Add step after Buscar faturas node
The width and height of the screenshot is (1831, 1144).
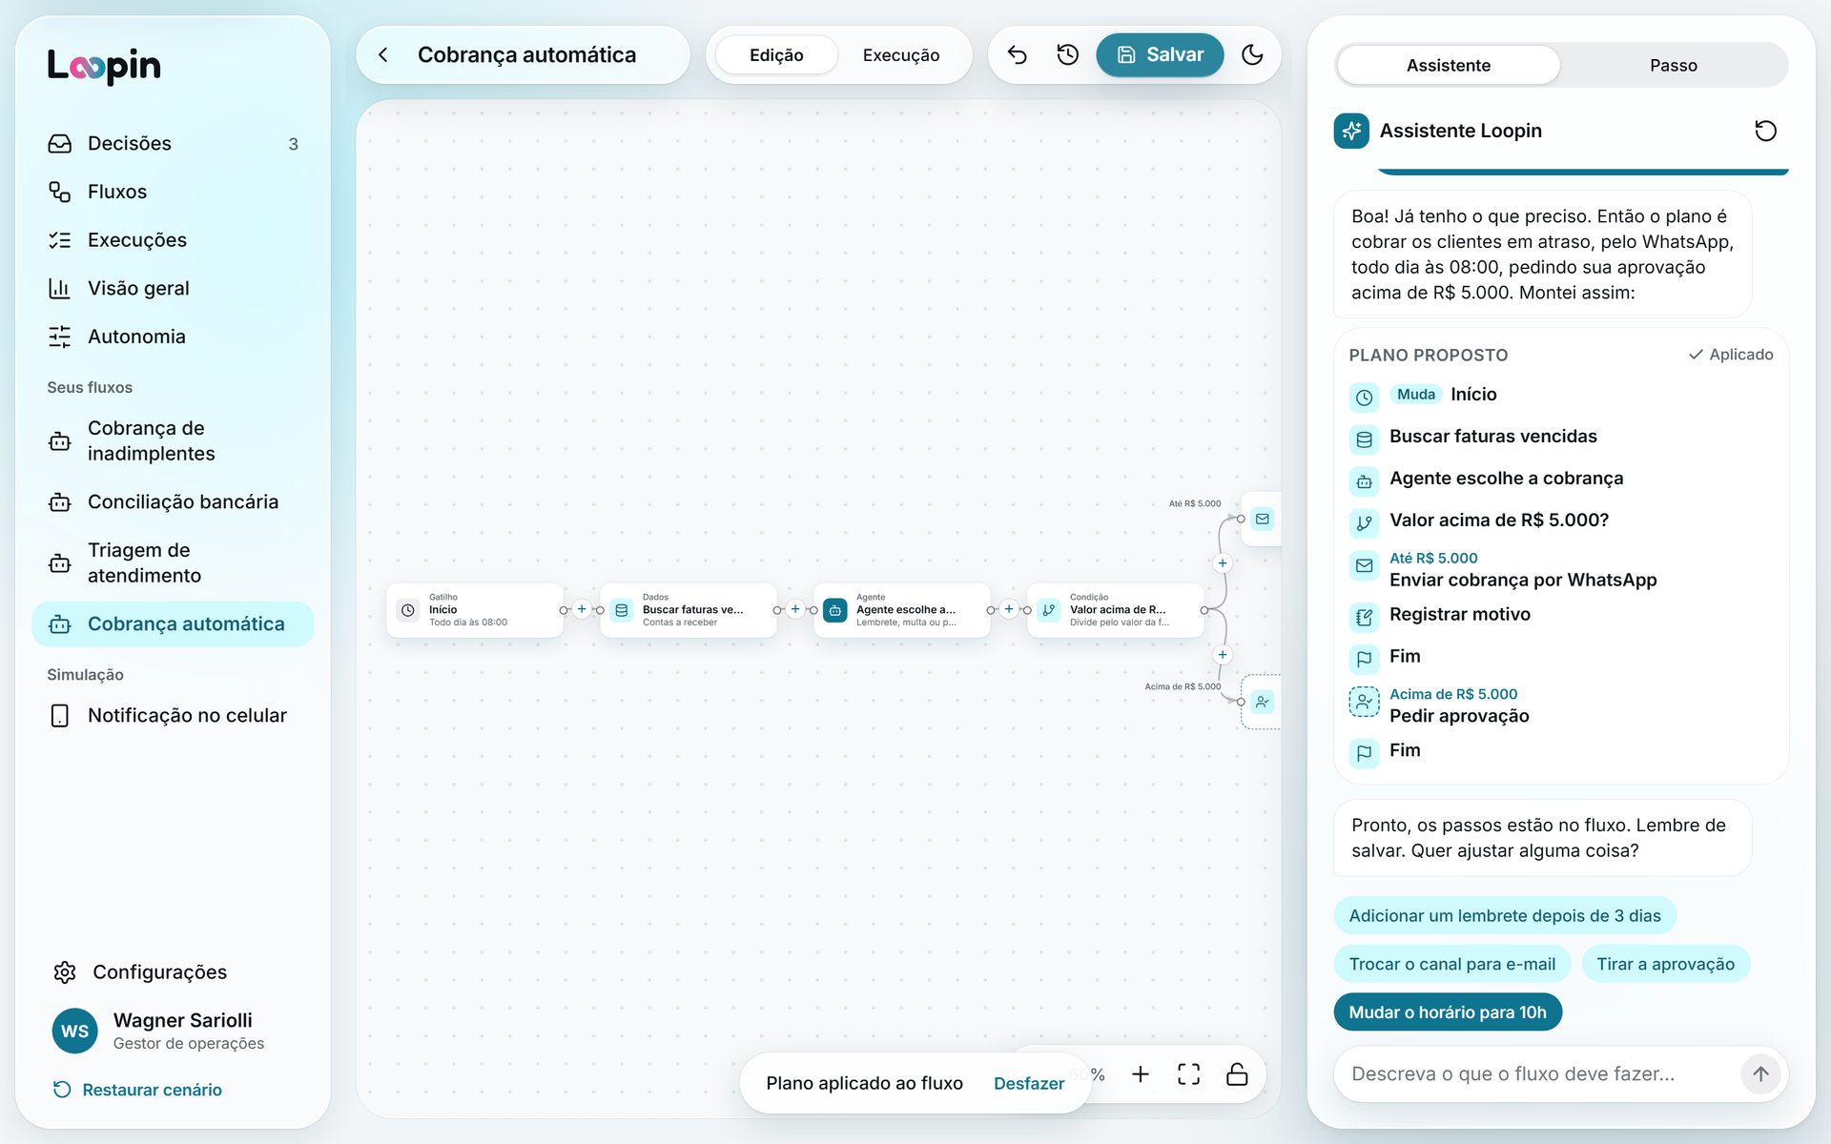795,609
